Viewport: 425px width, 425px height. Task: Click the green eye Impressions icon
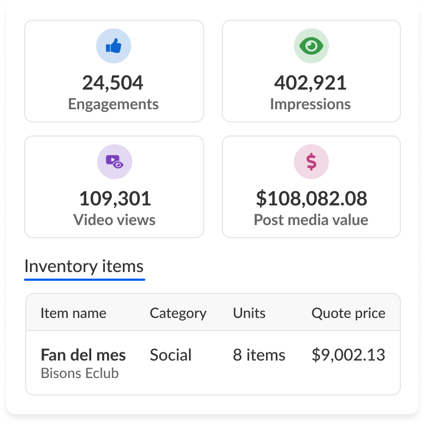pyautogui.click(x=311, y=46)
